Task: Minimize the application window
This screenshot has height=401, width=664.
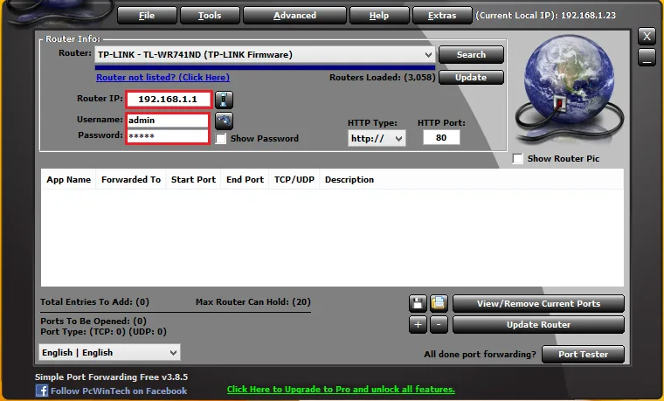Action: [647, 58]
